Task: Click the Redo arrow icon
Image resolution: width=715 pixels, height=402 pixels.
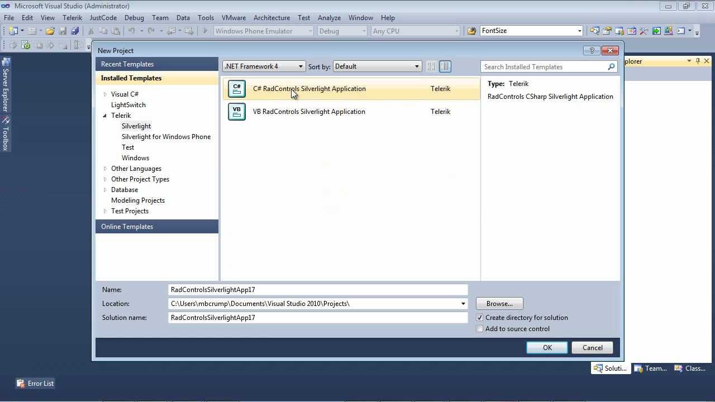Action: click(x=151, y=31)
